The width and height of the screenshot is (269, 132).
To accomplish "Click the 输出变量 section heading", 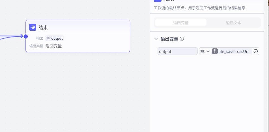I will (169, 39).
